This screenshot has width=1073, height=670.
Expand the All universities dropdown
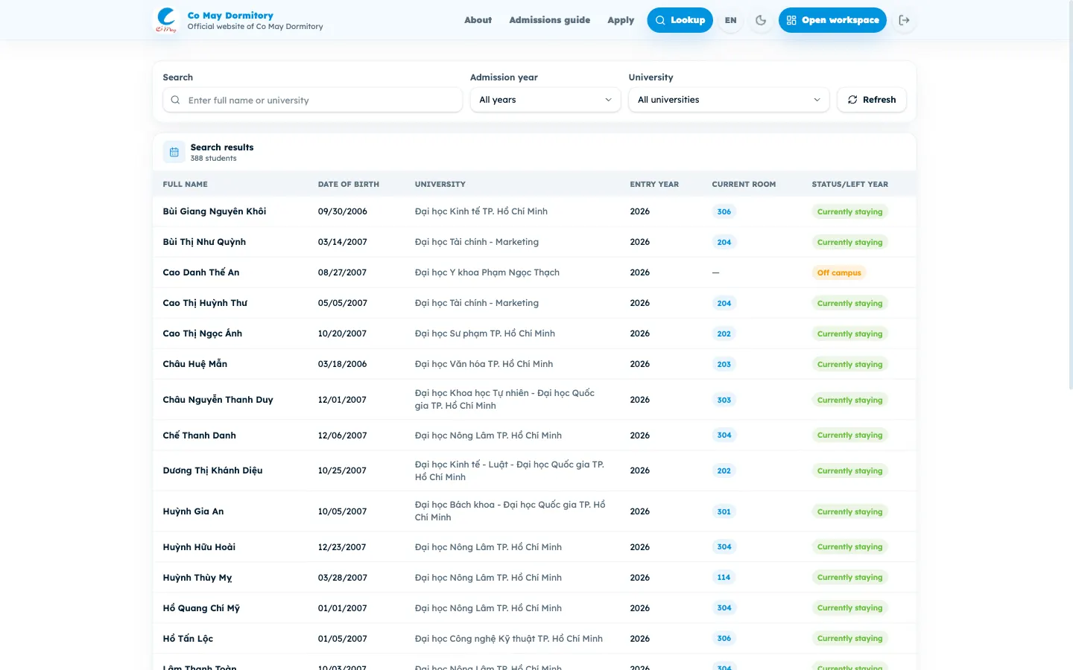coord(729,100)
